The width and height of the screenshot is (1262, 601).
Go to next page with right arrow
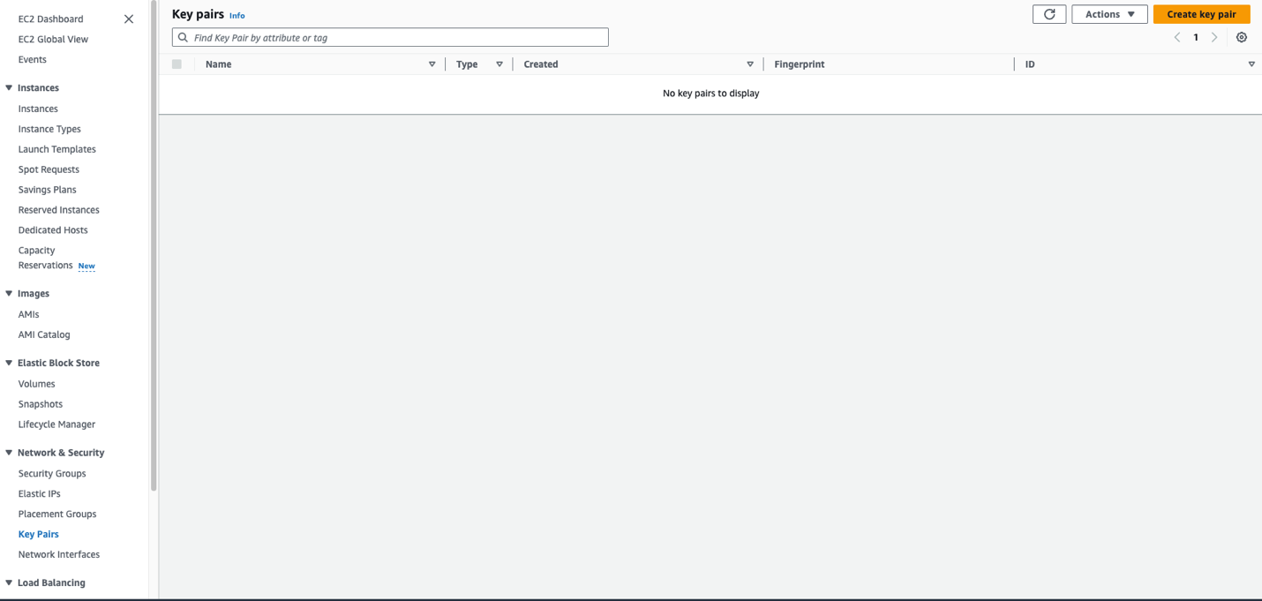click(1214, 37)
